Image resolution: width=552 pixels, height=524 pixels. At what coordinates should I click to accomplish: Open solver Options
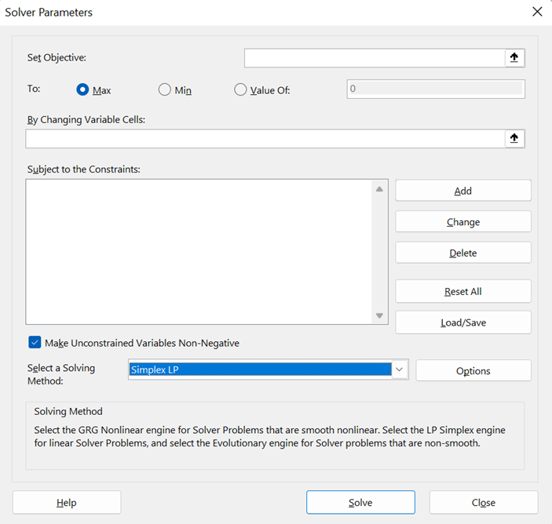(x=473, y=370)
